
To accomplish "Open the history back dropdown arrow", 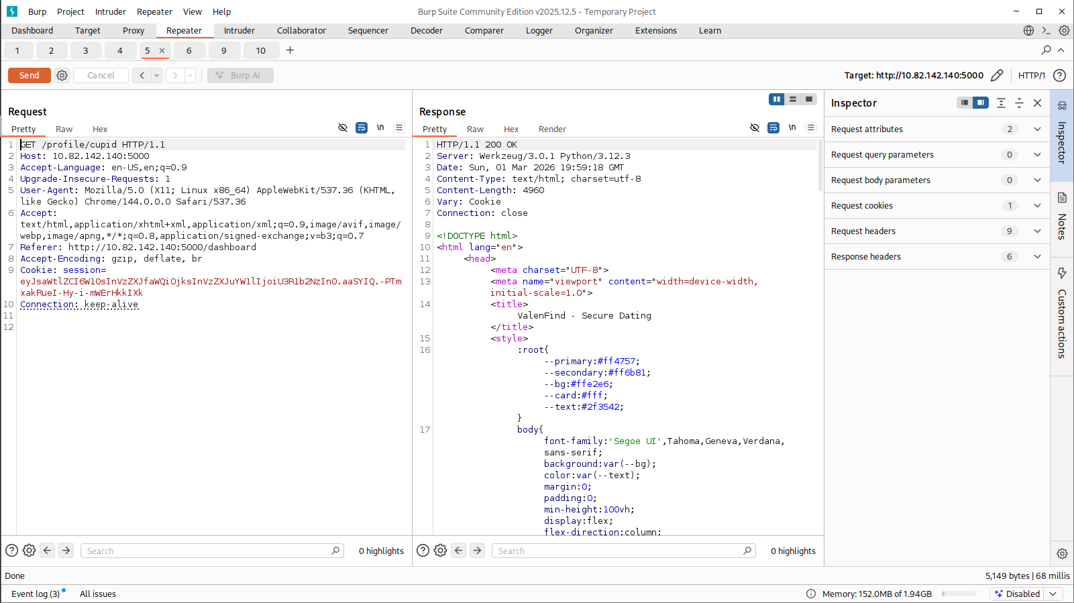I will click(x=156, y=75).
